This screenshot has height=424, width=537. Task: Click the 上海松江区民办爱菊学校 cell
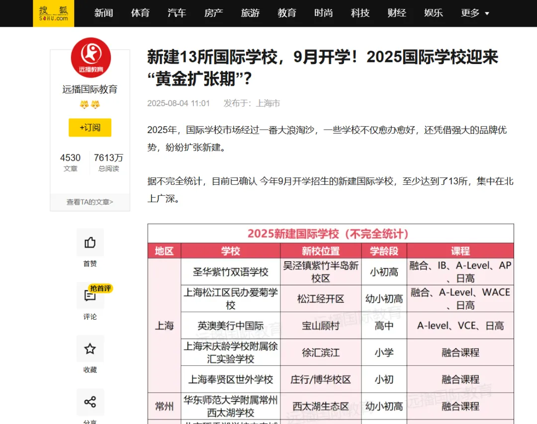click(231, 298)
